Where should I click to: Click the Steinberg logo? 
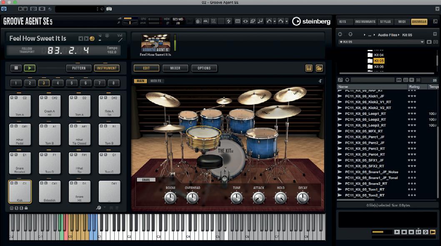pos(311,21)
